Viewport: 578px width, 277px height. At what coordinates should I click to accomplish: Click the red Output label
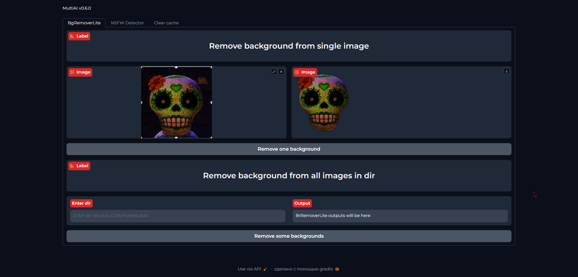click(302, 203)
